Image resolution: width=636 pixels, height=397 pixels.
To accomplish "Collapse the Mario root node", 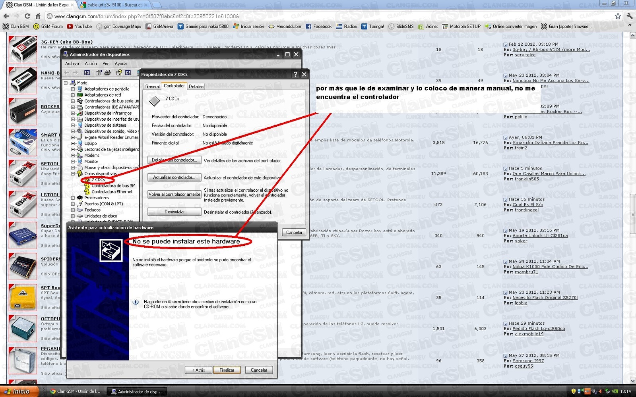I will click(66, 83).
